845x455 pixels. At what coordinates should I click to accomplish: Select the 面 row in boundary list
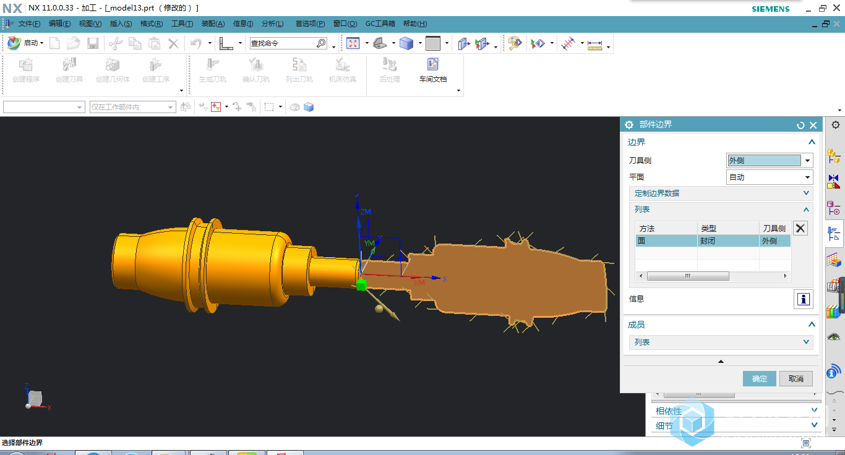[x=713, y=241]
